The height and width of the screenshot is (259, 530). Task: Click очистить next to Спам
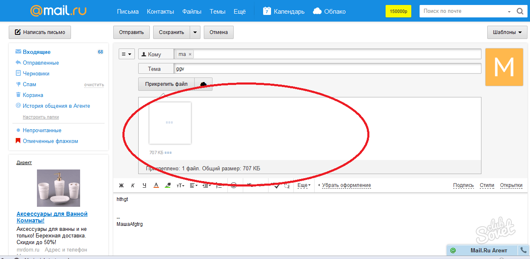pos(94,85)
